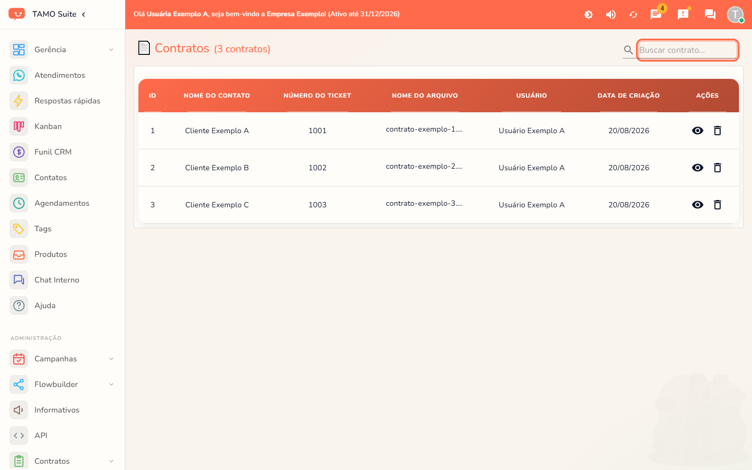The image size is (752, 470).
Task: Collapse the TAMO Suite sidebar
Action: coord(84,14)
